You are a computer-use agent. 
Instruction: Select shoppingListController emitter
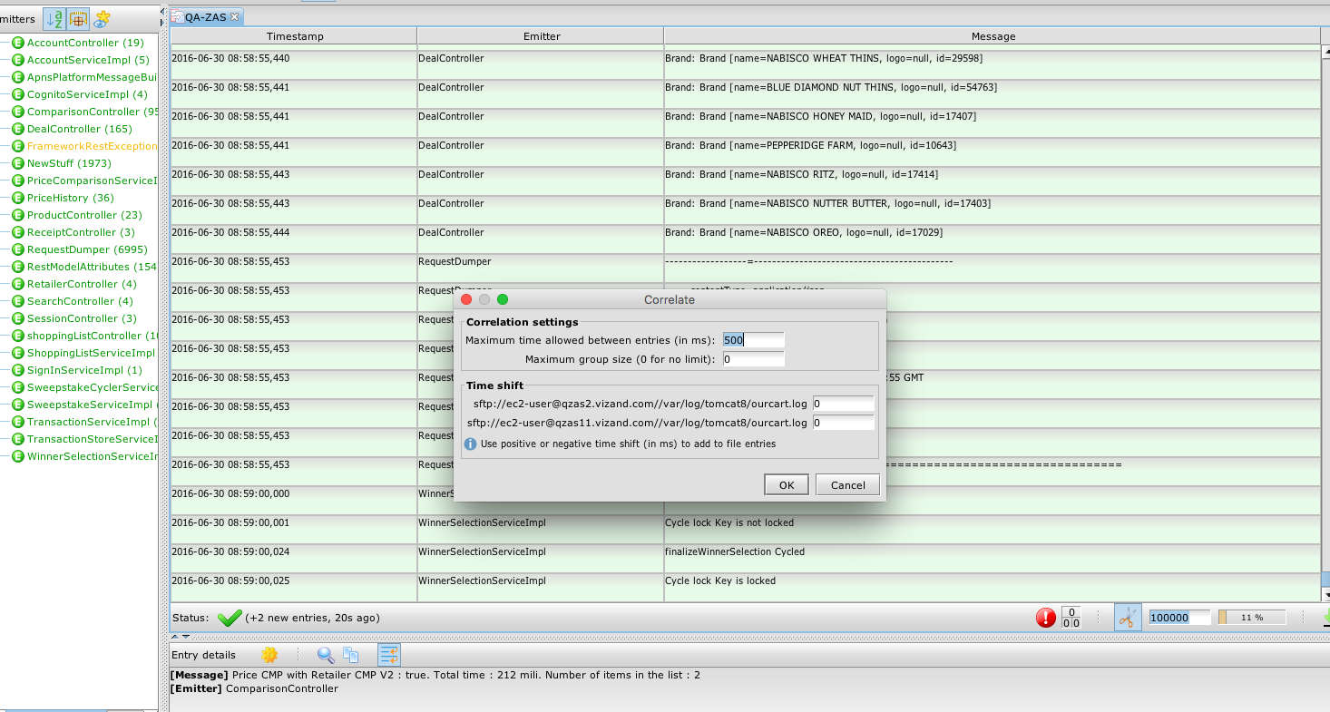92,336
